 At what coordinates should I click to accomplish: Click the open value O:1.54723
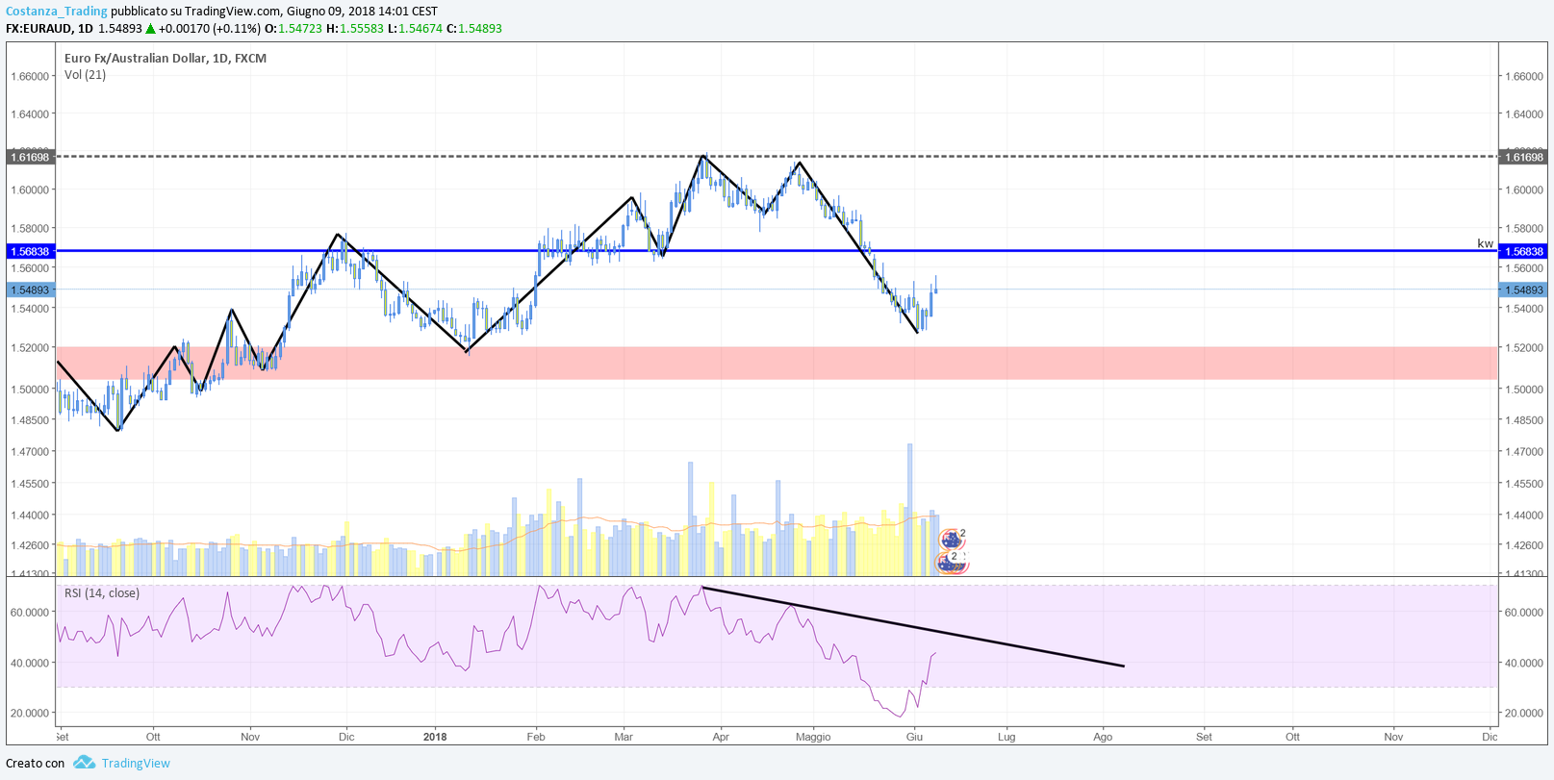[x=293, y=29]
